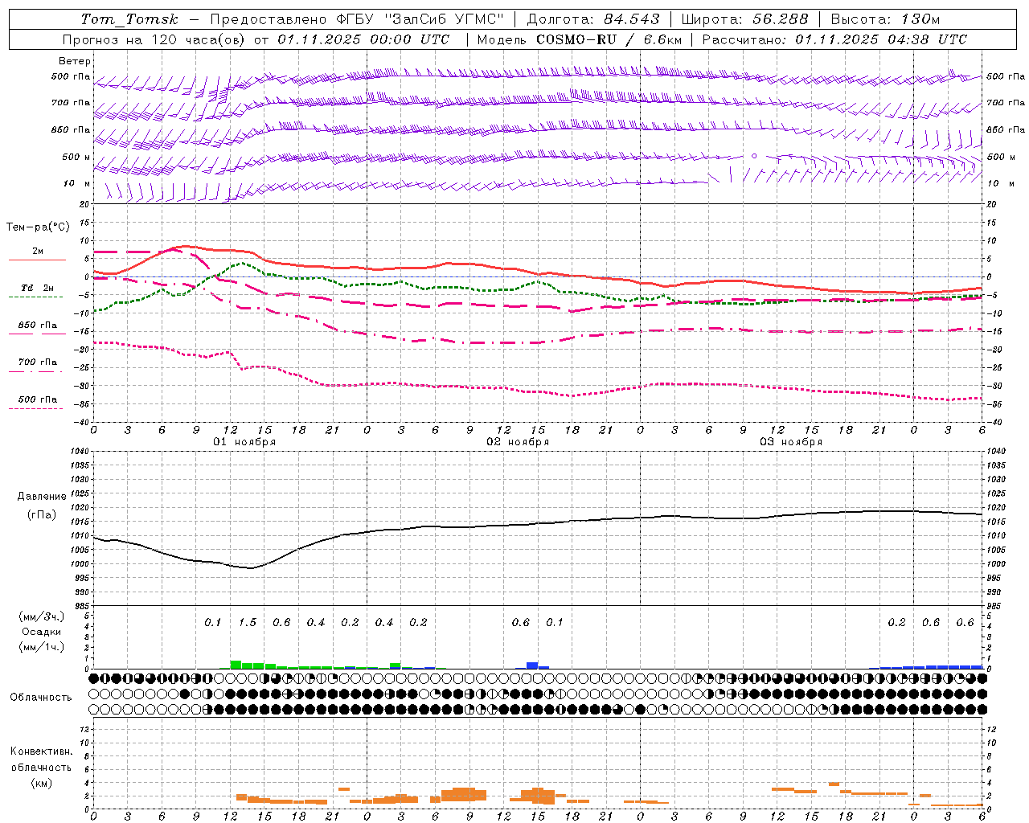1029x823 pixels.
Task: Click the "Ветер" wind panel label
Action: 75,61
